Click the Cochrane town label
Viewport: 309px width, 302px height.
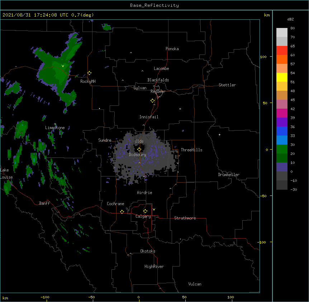coord(115,204)
